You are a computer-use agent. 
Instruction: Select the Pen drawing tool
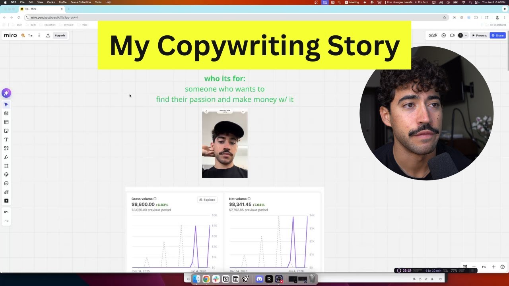[x=6, y=157]
